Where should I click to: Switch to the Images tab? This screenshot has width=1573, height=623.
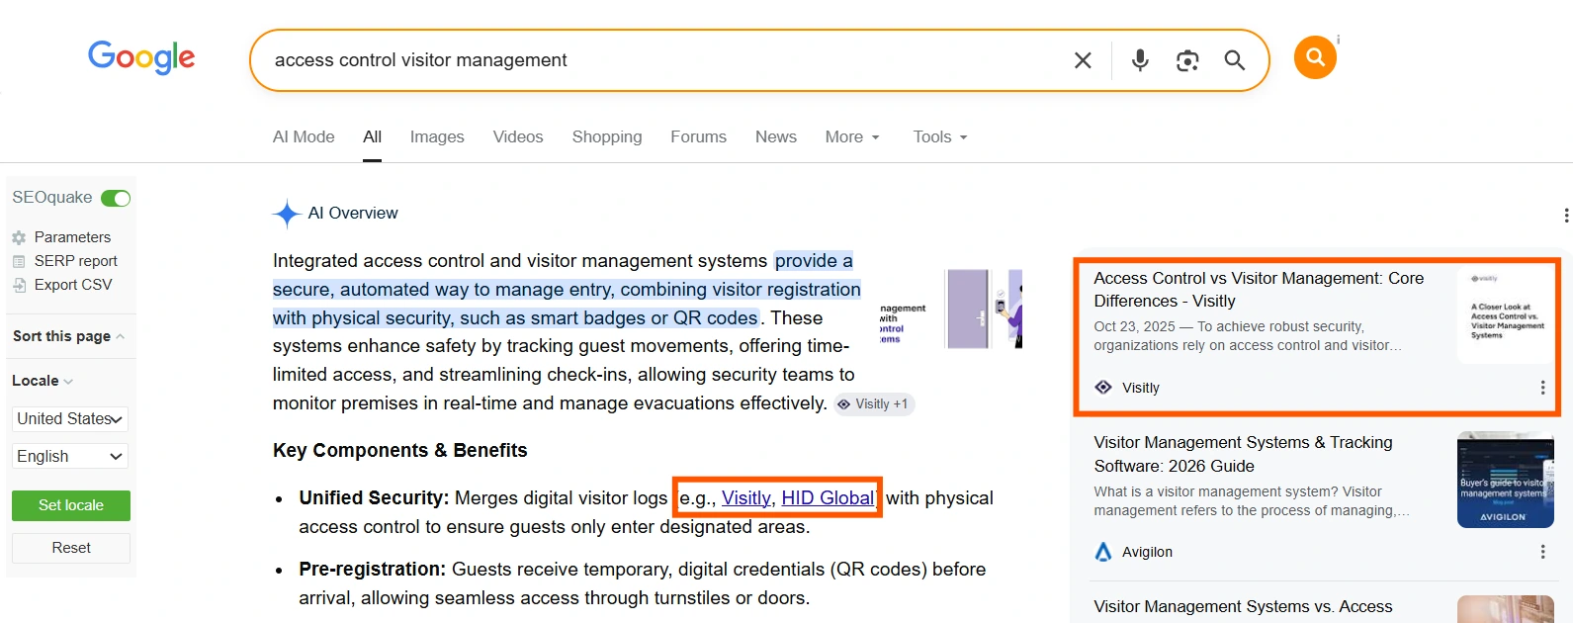pyautogui.click(x=437, y=137)
